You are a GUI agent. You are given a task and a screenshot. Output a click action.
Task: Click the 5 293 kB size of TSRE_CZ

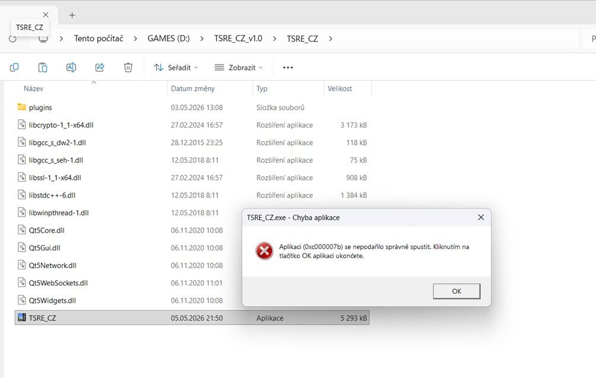[353, 318]
